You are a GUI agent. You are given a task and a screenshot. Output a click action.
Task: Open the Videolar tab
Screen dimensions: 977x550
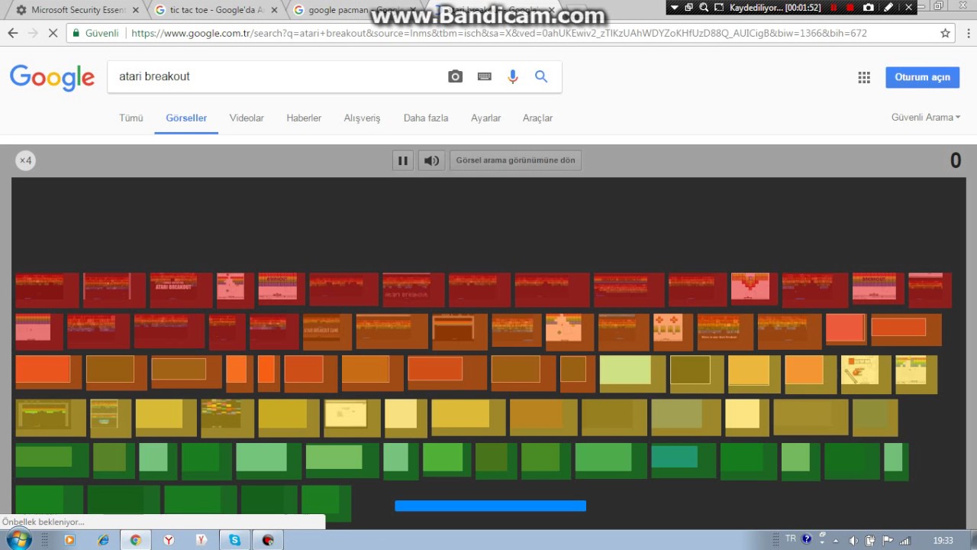click(247, 118)
